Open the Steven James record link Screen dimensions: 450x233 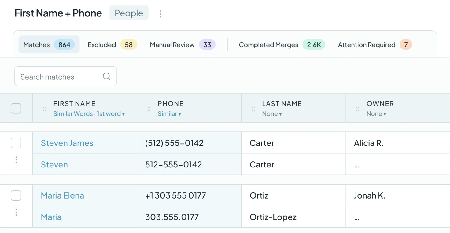67,143
